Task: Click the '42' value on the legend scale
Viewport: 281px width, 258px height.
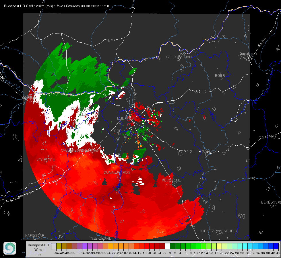Action: (x=278, y=253)
